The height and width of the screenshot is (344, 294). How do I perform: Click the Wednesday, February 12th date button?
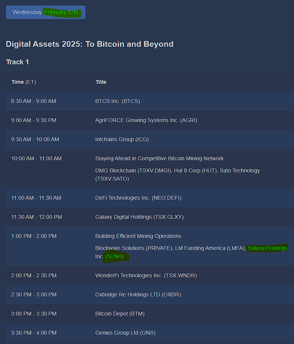click(x=46, y=12)
